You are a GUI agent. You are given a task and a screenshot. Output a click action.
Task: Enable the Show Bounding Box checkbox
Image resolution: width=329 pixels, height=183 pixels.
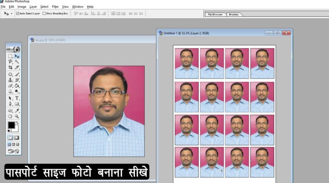point(44,14)
